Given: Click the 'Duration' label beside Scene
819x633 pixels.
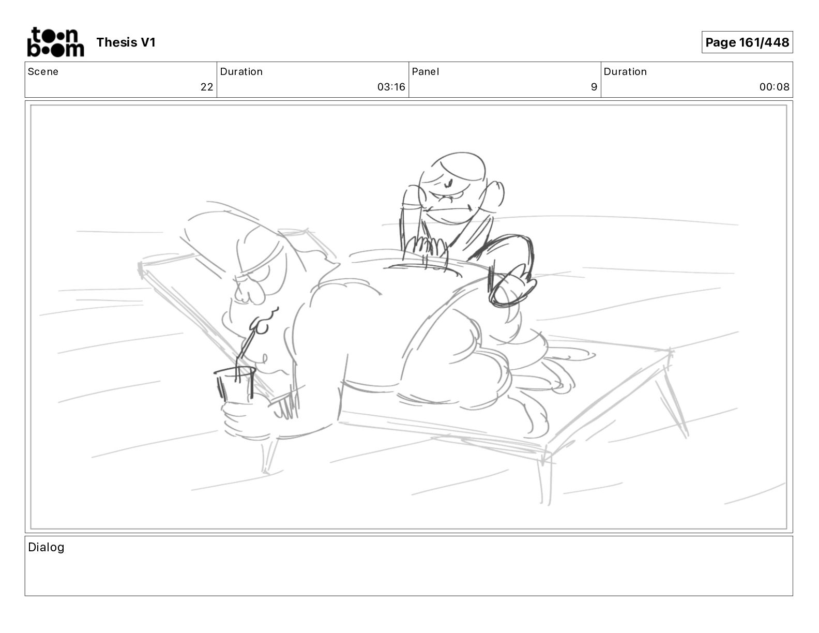Looking at the screenshot, I should [x=241, y=72].
